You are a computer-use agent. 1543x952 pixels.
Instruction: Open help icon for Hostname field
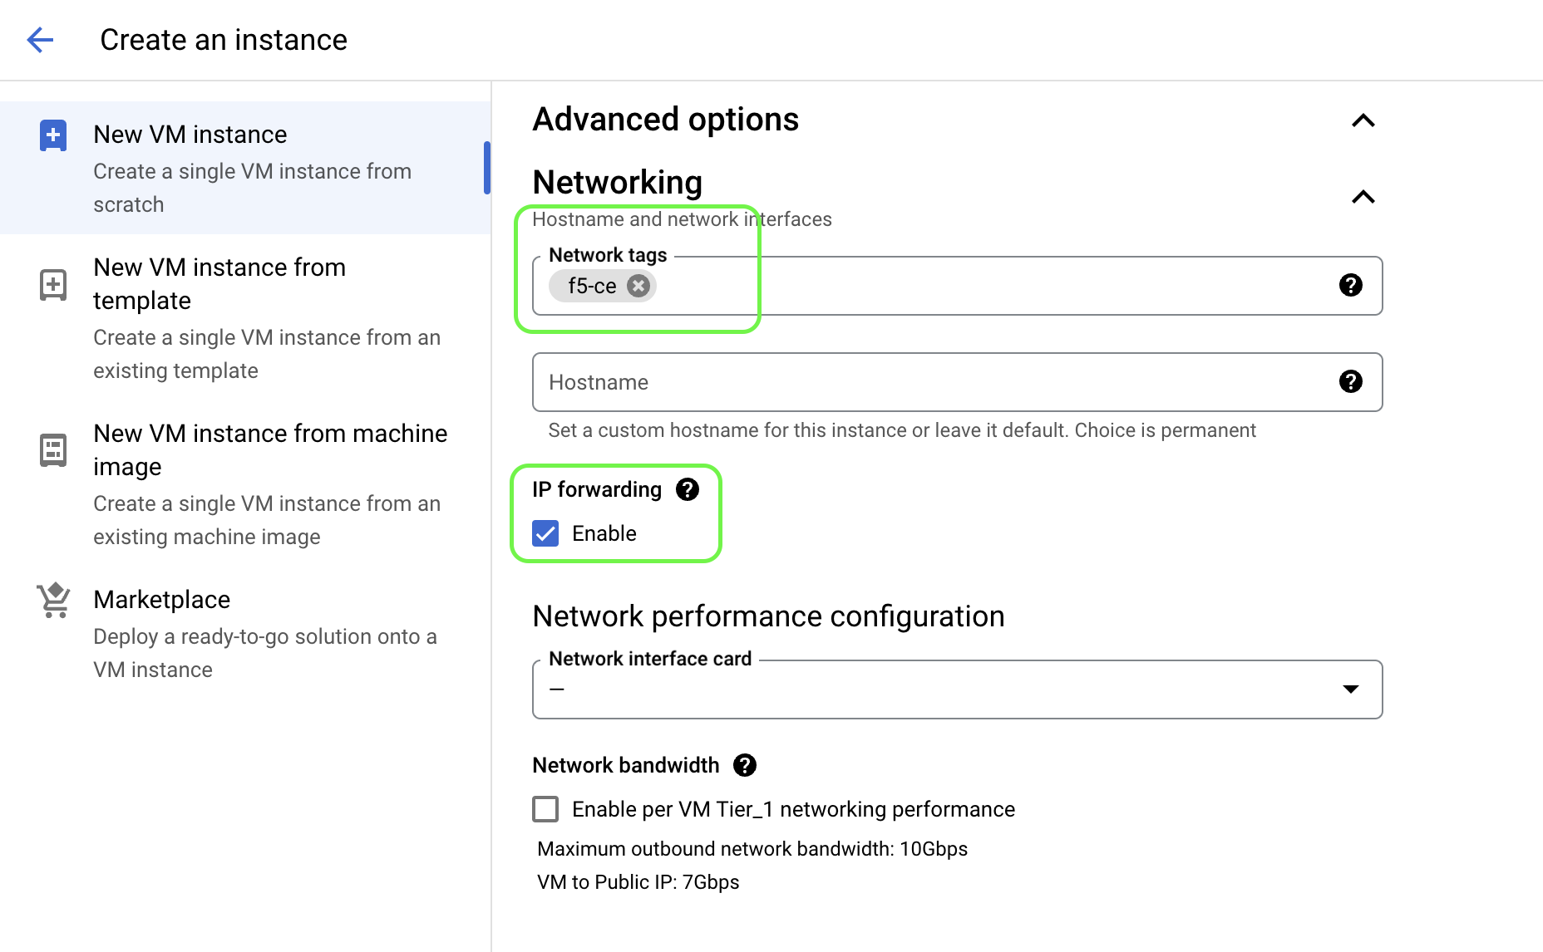[x=1350, y=382]
